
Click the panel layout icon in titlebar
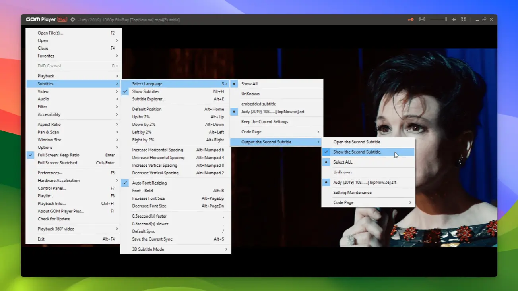(x=463, y=19)
